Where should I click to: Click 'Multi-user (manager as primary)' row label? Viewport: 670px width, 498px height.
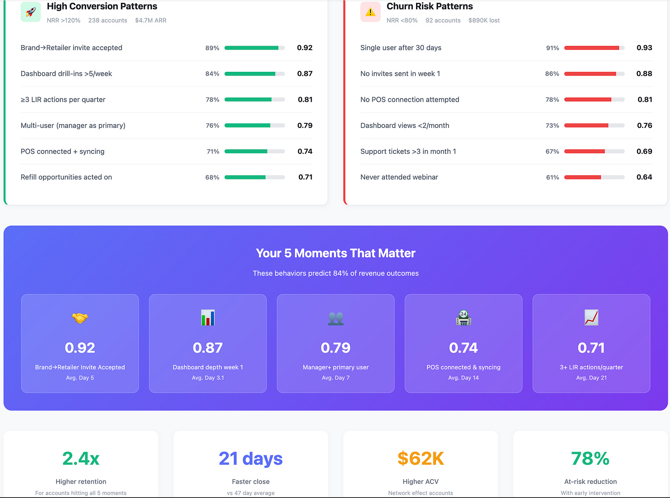73,125
